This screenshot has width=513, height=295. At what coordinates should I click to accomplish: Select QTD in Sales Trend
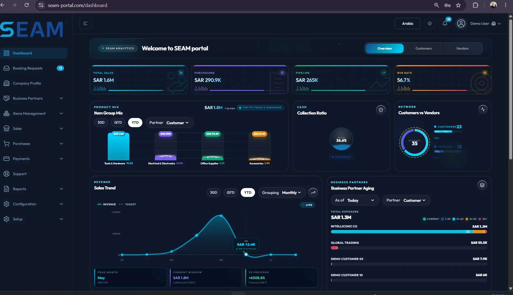click(x=231, y=192)
